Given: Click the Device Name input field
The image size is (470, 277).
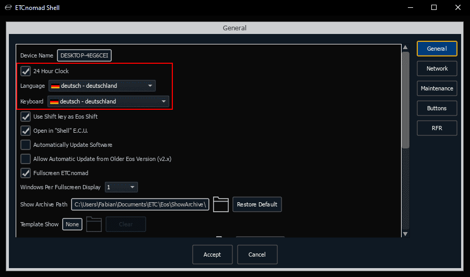Looking at the screenshot, I should 84,55.
